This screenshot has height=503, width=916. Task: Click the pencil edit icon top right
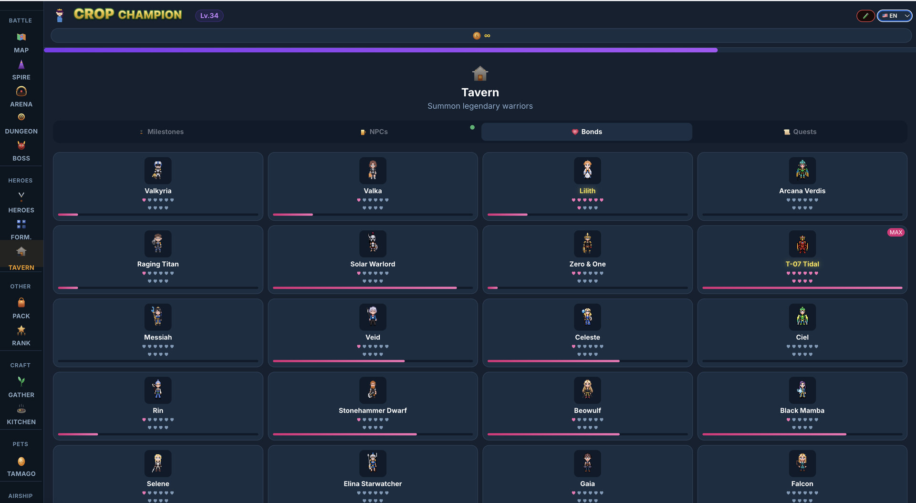tap(865, 16)
